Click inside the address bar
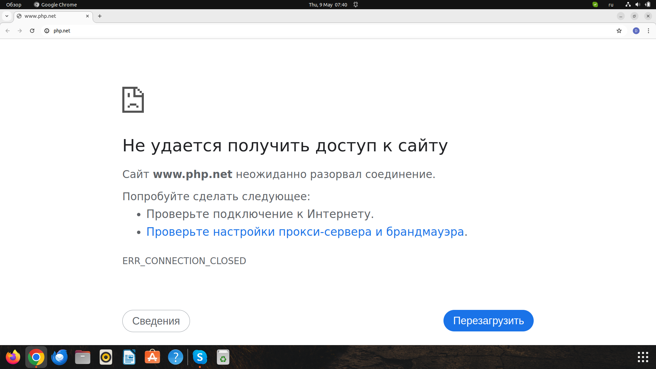This screenshot has height=369, width=656. pos(205,31)
